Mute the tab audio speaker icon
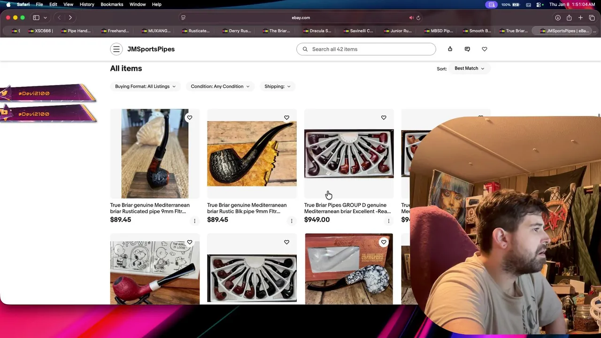This screenshot has height=338, width=601. point(411,18)
